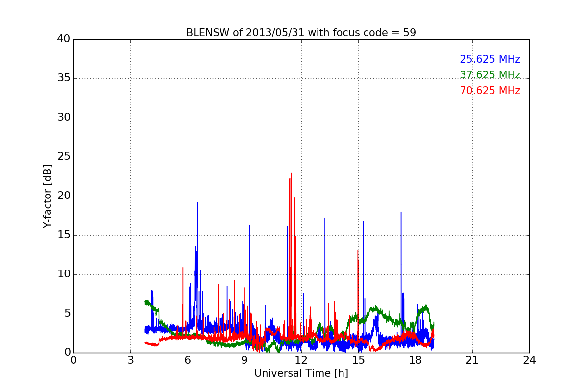
Task: Click the blue spike peak just after 17 h
Action: (401, 213)
